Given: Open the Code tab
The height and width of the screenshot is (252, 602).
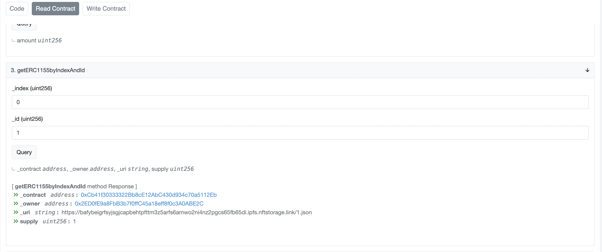Looking at the screenshot, I should tap(17, 9).
